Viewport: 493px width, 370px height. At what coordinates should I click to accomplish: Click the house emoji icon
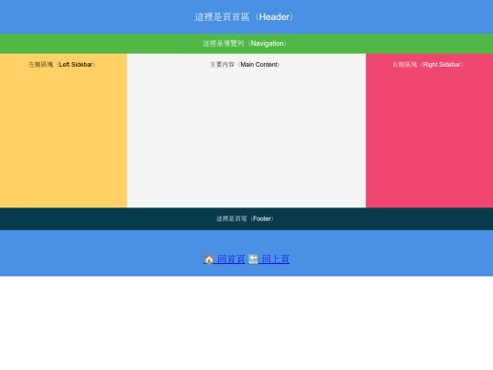click(x=209, y=259)
